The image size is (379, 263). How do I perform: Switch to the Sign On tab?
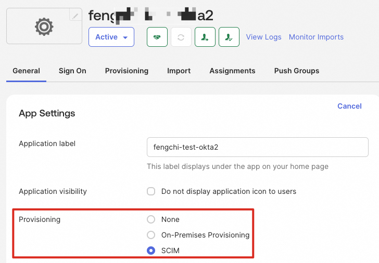pos(72,71)
